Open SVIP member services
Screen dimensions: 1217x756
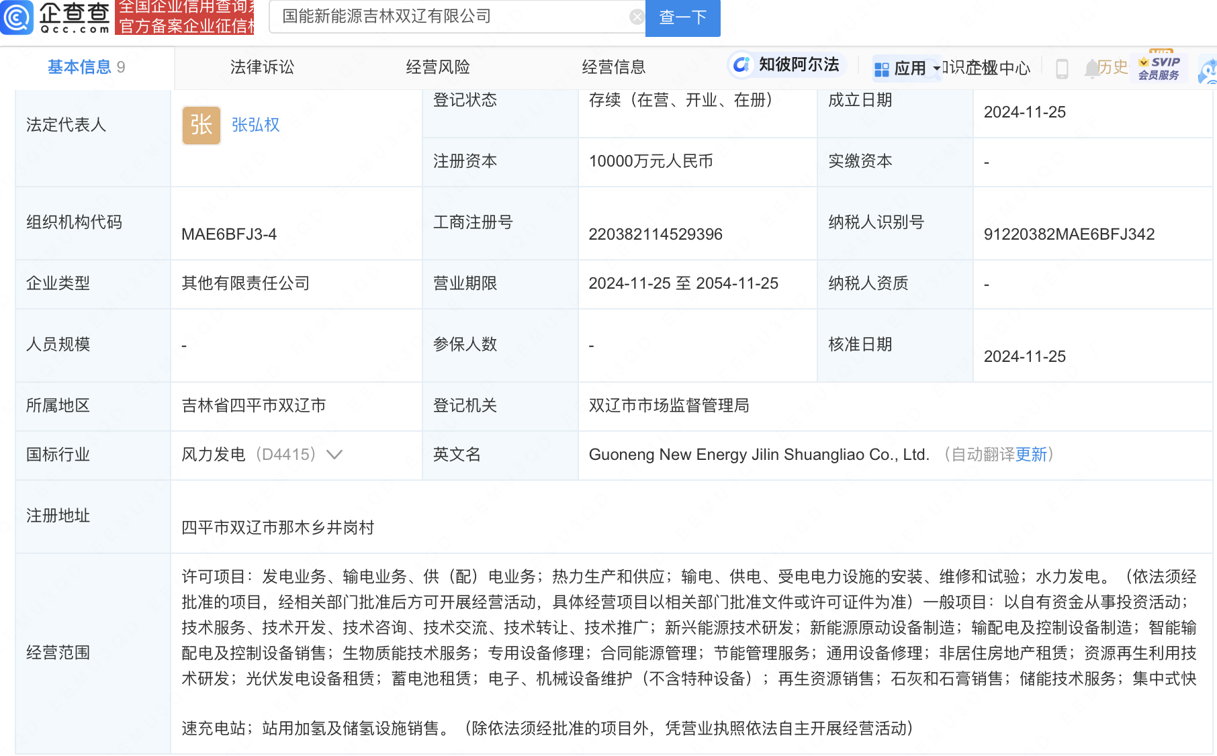tap(1159, 68)
